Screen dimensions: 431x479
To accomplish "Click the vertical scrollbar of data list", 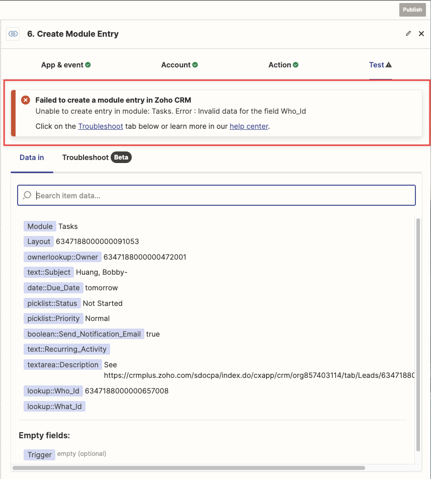I will 418,335.
